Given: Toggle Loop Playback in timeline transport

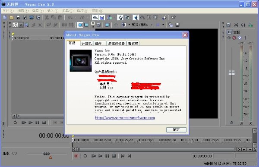Looking at the screenshot, I should click(85, 156).
